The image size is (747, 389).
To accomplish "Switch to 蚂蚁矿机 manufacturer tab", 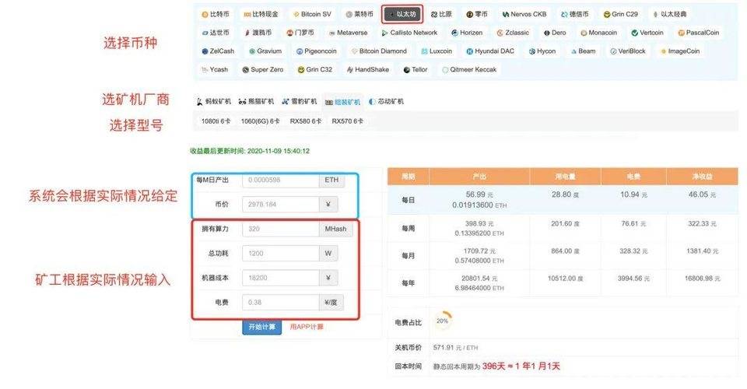I will [x=218, y=102].
